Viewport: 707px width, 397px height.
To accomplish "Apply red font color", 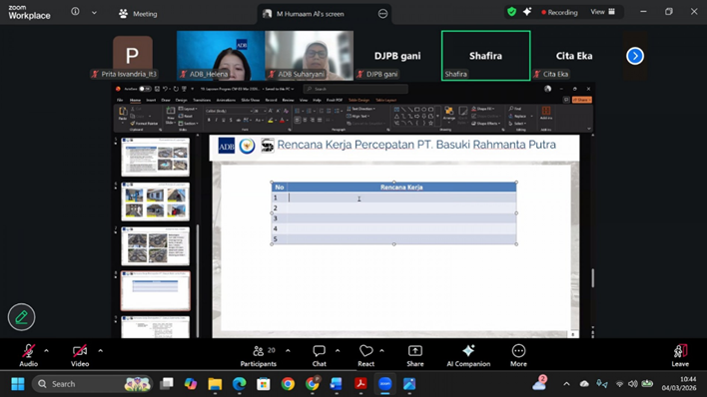I will [x=282, y=121].
